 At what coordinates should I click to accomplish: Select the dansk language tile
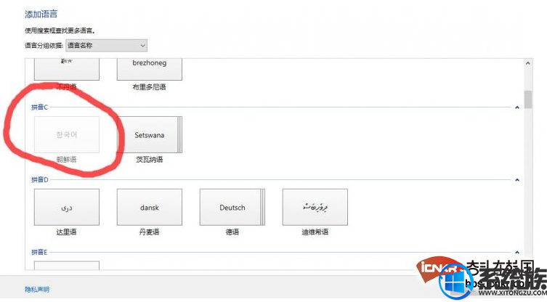click(x=150, y=207)
